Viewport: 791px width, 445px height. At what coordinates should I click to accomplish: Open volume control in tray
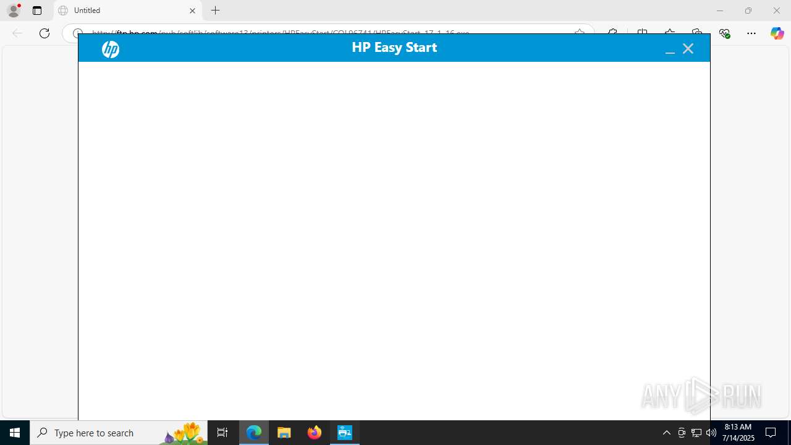(x=711, y=433)
